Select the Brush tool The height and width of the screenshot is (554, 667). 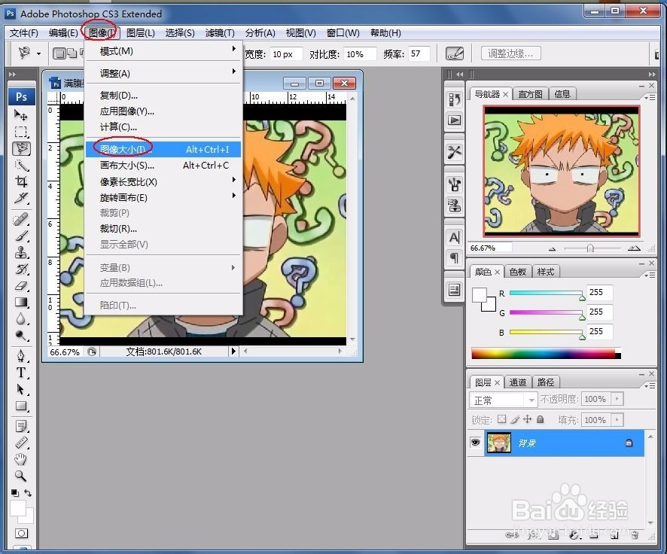(21, 236)
